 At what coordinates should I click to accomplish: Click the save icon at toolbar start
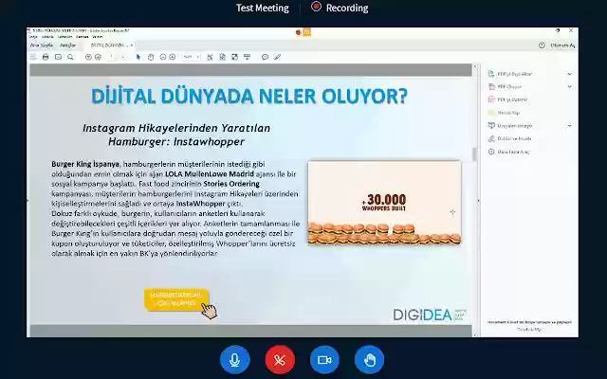tap(33, 57)
